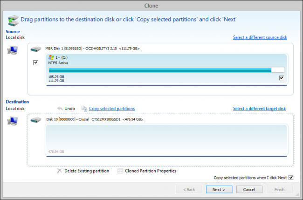Click the clone wizard header disk icon
Image resolution: width=303 pixels, height=200 pixels.
(x=13, y=21)
